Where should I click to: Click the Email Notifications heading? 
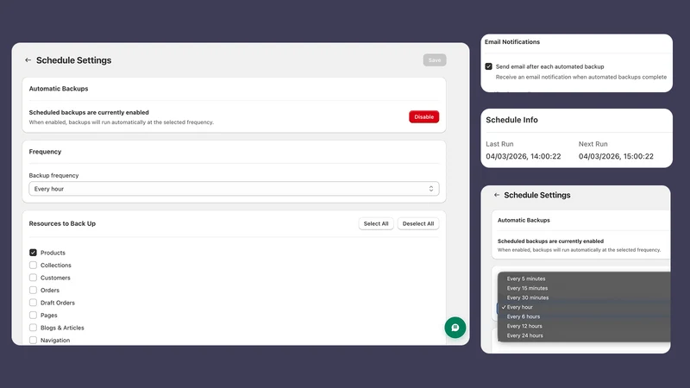[x=512, y=41]
